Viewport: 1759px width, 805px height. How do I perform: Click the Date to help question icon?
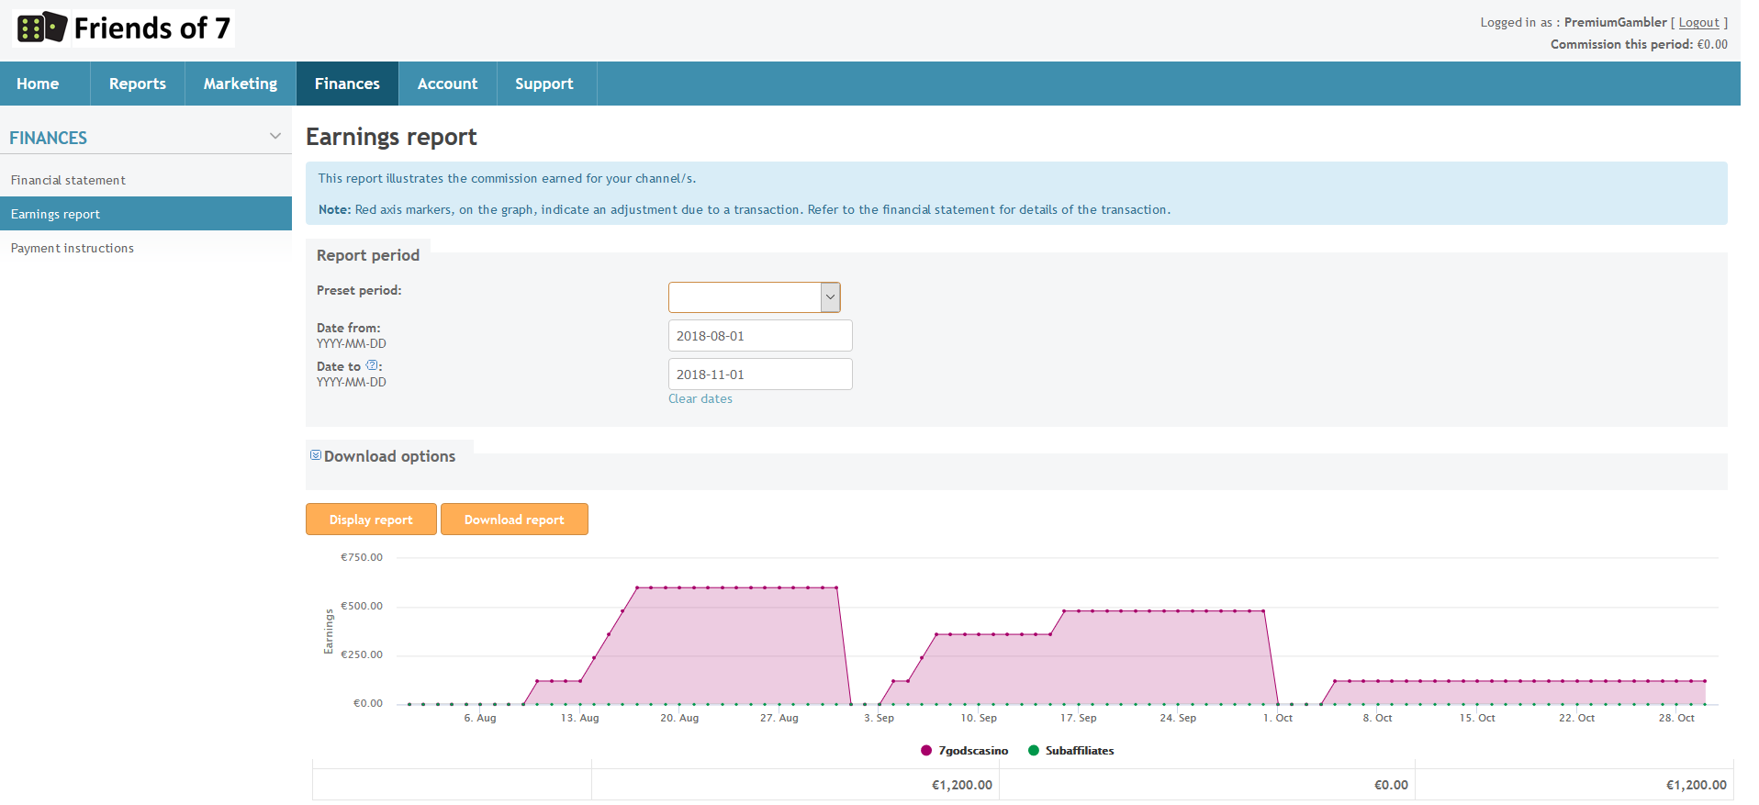pyautogui.click(x=372, y=364)
